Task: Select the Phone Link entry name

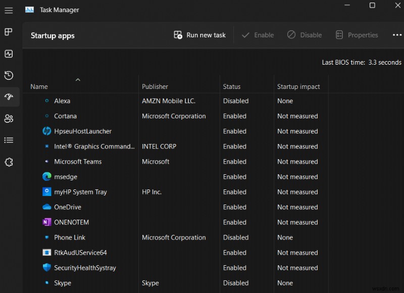Action: [x=70, y=237]
